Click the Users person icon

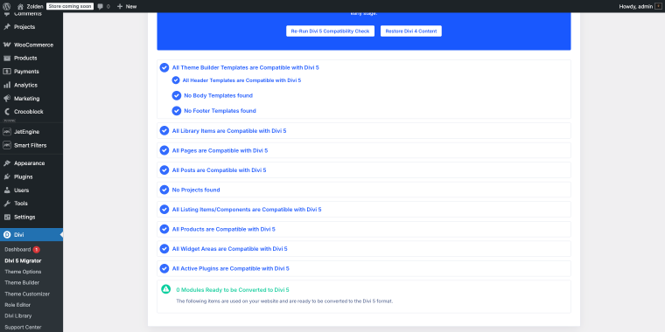click(7, 190)
